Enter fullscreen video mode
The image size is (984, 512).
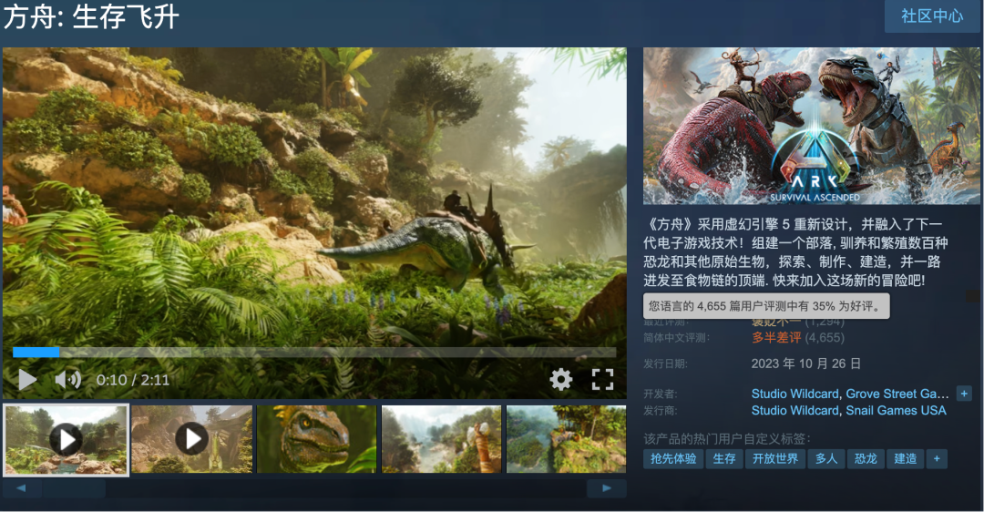tap(602, 379)
